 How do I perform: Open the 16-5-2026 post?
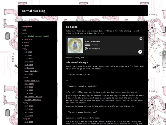pyautogui.click(x=29, y=65)
